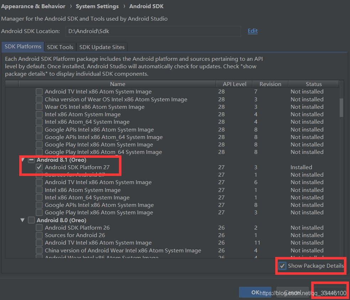Viewport: 350px width, 300px height.
Task: Toggle the Show Package Details checkbox
Action: click(282, 266)
